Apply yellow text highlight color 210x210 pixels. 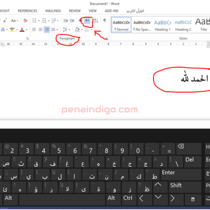[12, 30]
